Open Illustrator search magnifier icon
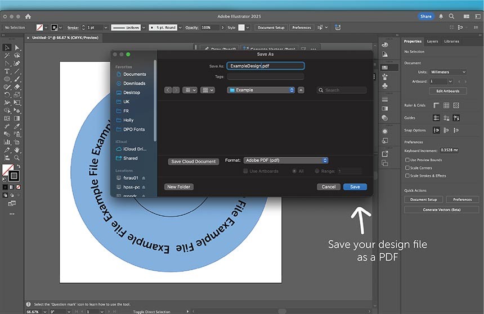The image size is (484, 314). pyautogui.click(x=451, y=16)
